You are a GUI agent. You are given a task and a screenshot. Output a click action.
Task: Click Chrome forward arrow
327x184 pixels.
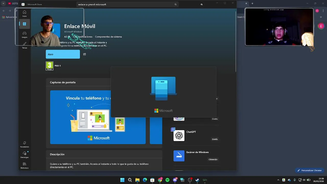pos(10,11)
